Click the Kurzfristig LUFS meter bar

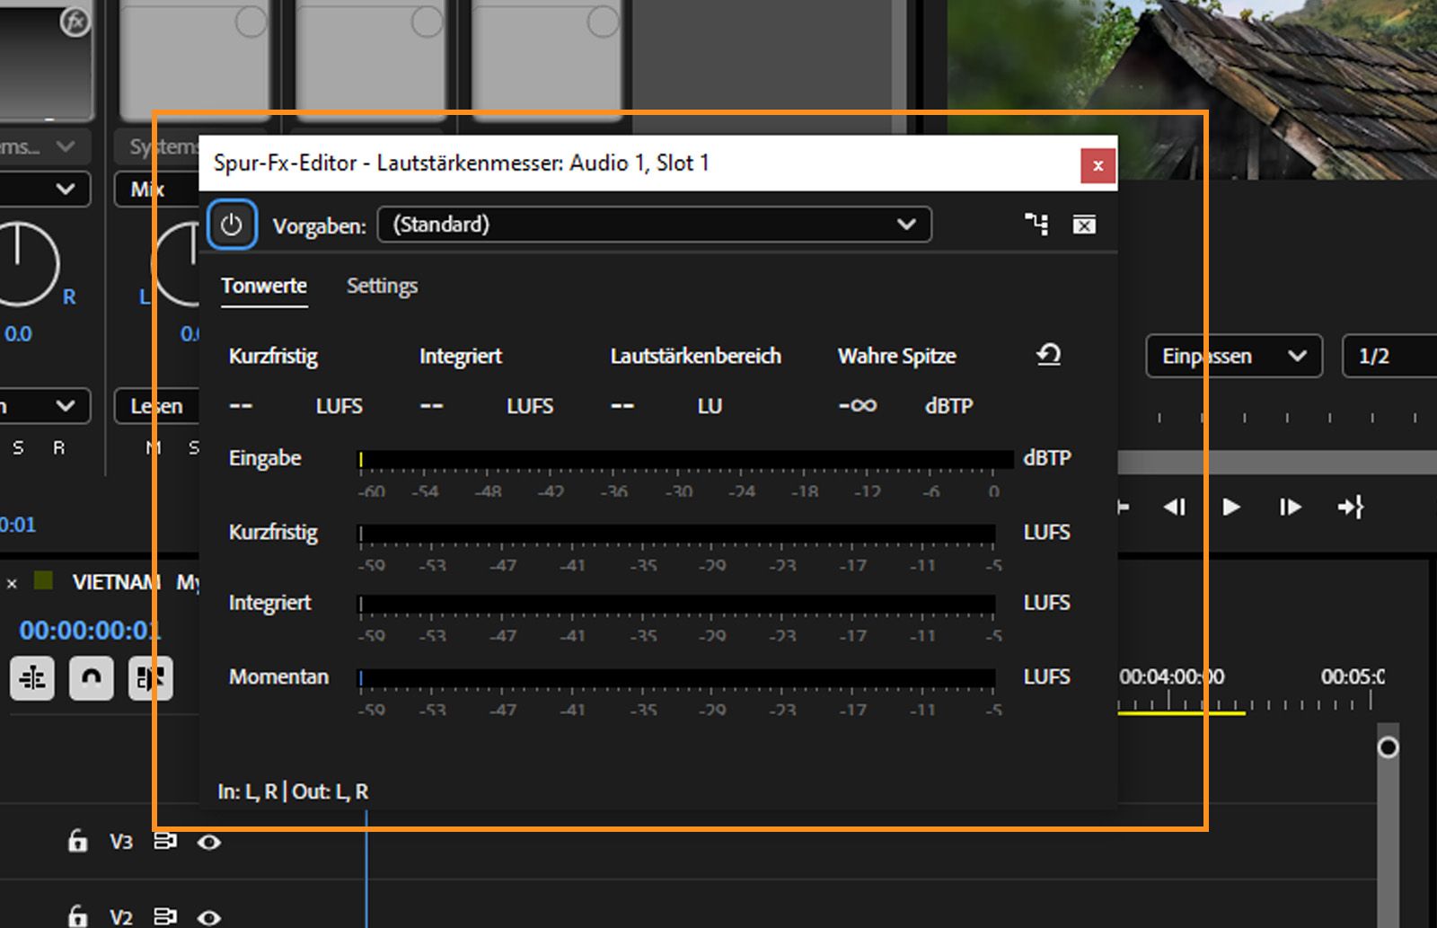coord(676,534)
